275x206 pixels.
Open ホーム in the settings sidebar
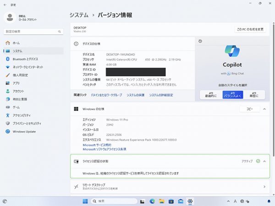click(33, 43)
